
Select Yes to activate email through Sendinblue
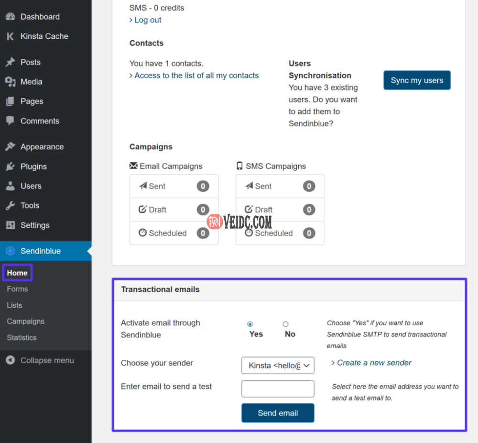pos(250,324)
